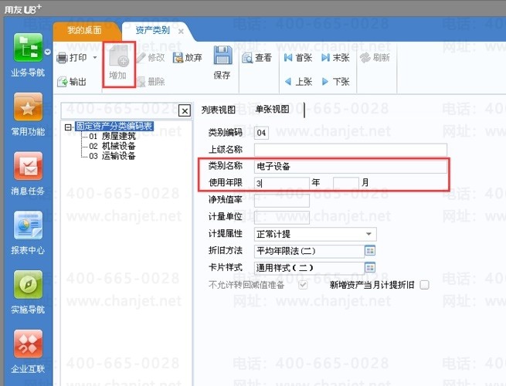Open the 常用功能 star icon
The height and width of the screenshot is (386, 506).
click(x=28, y=107)
